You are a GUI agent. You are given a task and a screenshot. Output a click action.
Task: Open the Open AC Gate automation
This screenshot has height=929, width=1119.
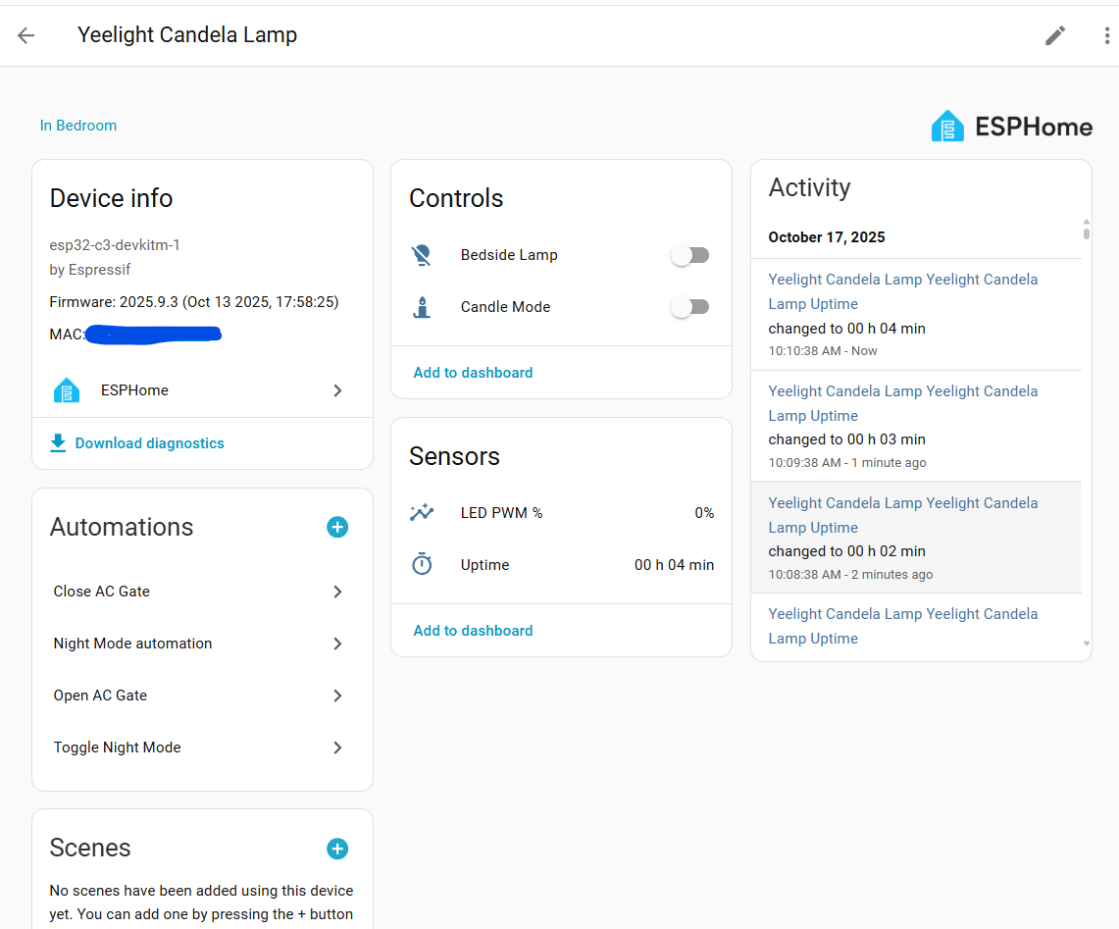tap(202, 696)
